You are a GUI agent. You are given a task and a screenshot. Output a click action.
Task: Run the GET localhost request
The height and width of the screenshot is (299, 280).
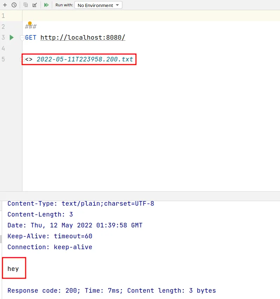(x=12, y=37)
